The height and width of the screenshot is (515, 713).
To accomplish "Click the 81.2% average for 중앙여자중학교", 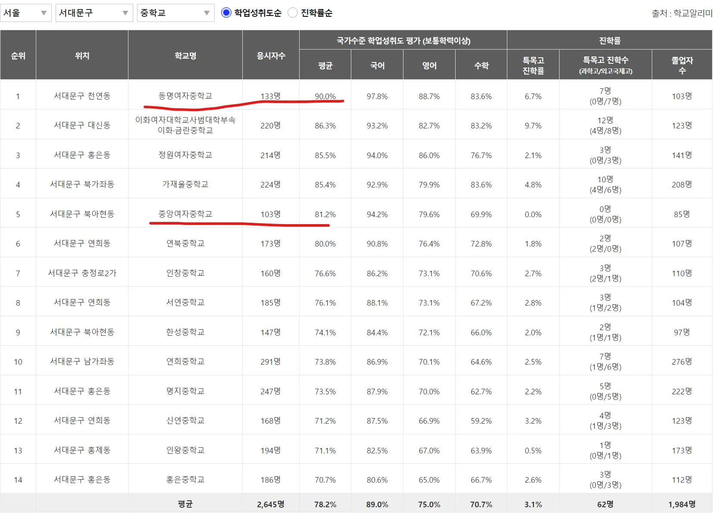I will click(325, 214).
